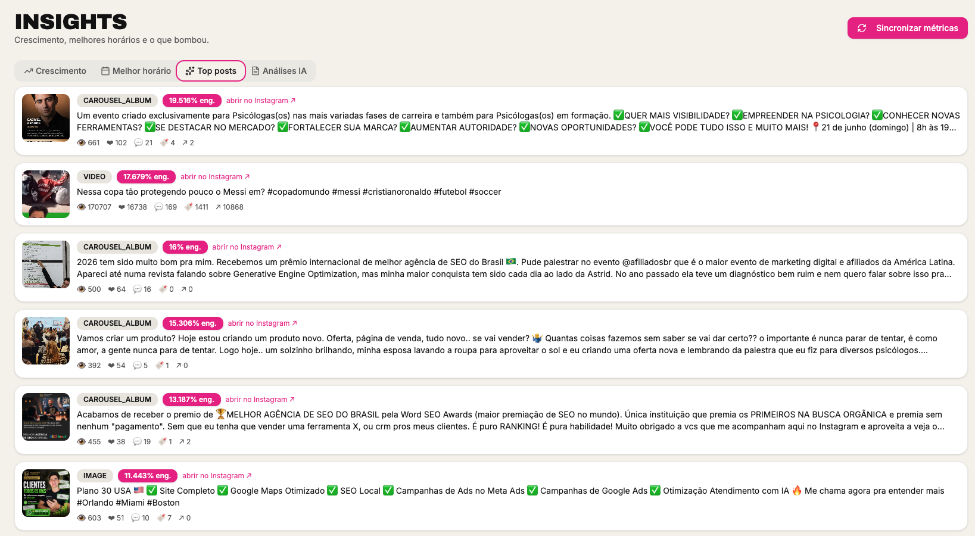Click the 13.187% eng. badge
Viewport: 975px width, 536px height.
[x=191, y=400]
